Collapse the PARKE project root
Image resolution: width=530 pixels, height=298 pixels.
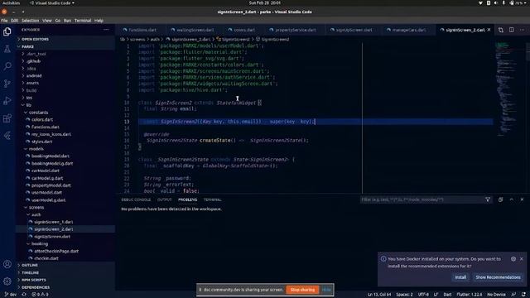point(65,46)
